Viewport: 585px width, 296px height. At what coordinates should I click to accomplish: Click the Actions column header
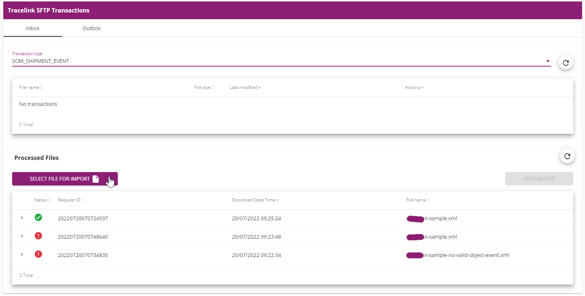point(414,88)
